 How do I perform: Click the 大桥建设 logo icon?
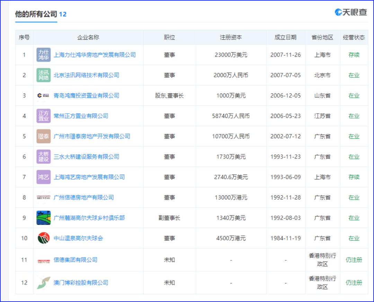(x=44, y=157)
